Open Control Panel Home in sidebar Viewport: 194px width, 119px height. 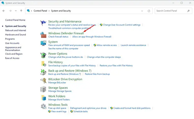15,20
